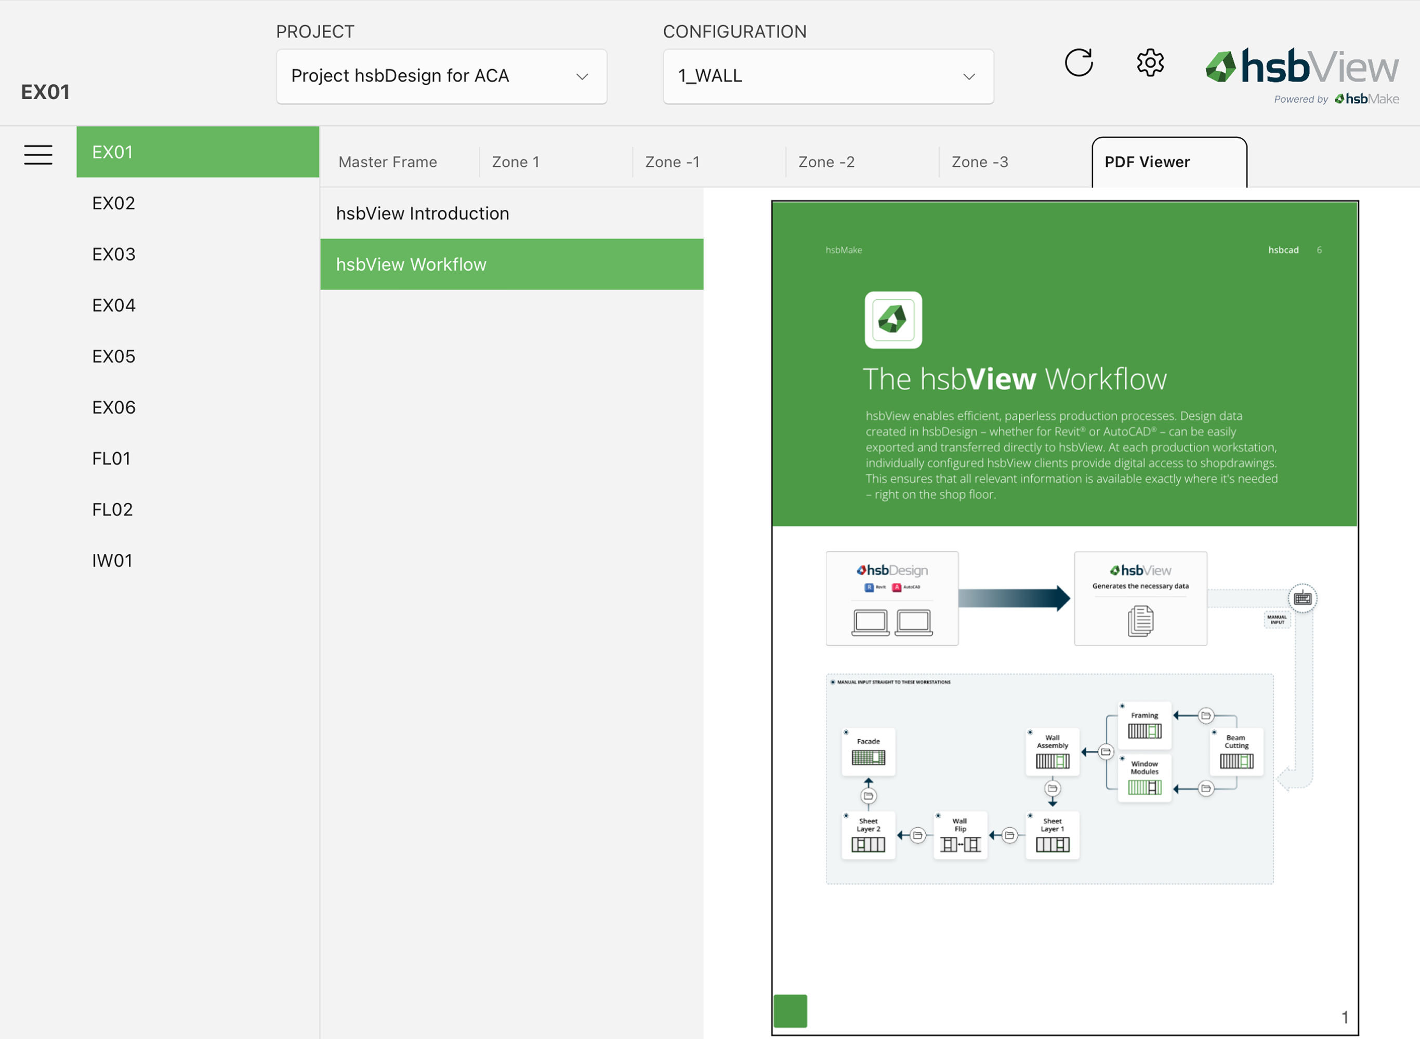Toggle the hamburger menu icon
The image size is (1420, 1039).
[x=38, y=155]
